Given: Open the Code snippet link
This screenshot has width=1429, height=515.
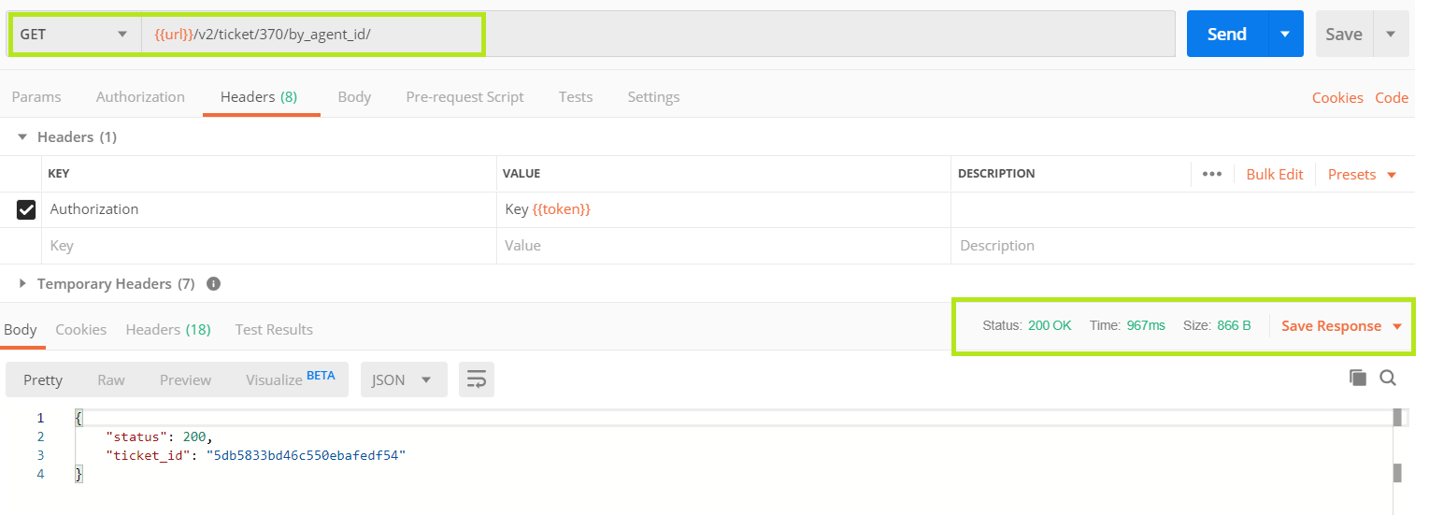Looking at the screenshot, I should 1392,97.
